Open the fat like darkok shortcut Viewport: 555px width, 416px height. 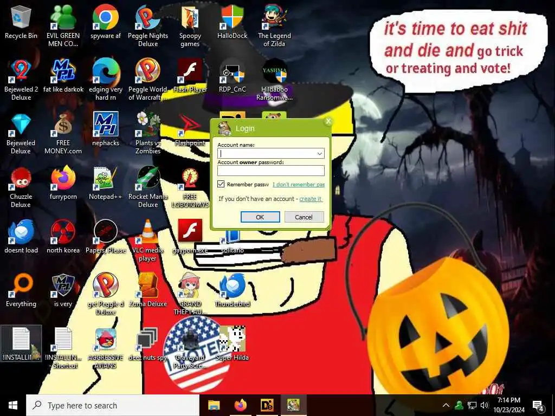(x=63, y=76)
